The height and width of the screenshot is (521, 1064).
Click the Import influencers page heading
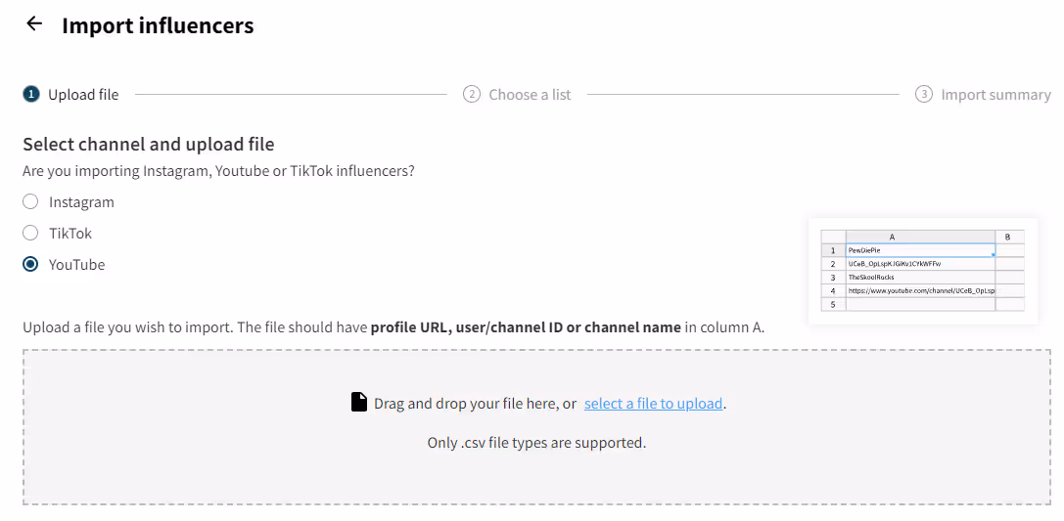click(158, 25)
